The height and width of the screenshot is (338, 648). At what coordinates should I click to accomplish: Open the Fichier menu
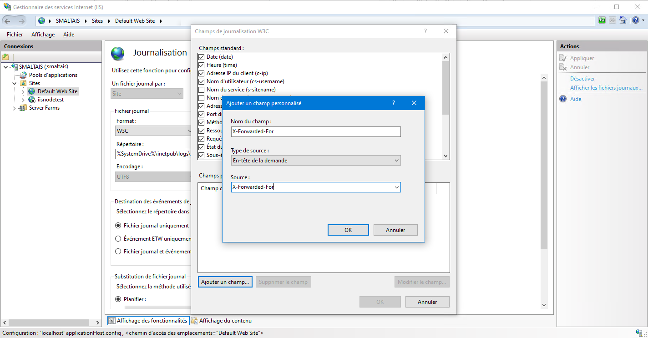point(15,35)
